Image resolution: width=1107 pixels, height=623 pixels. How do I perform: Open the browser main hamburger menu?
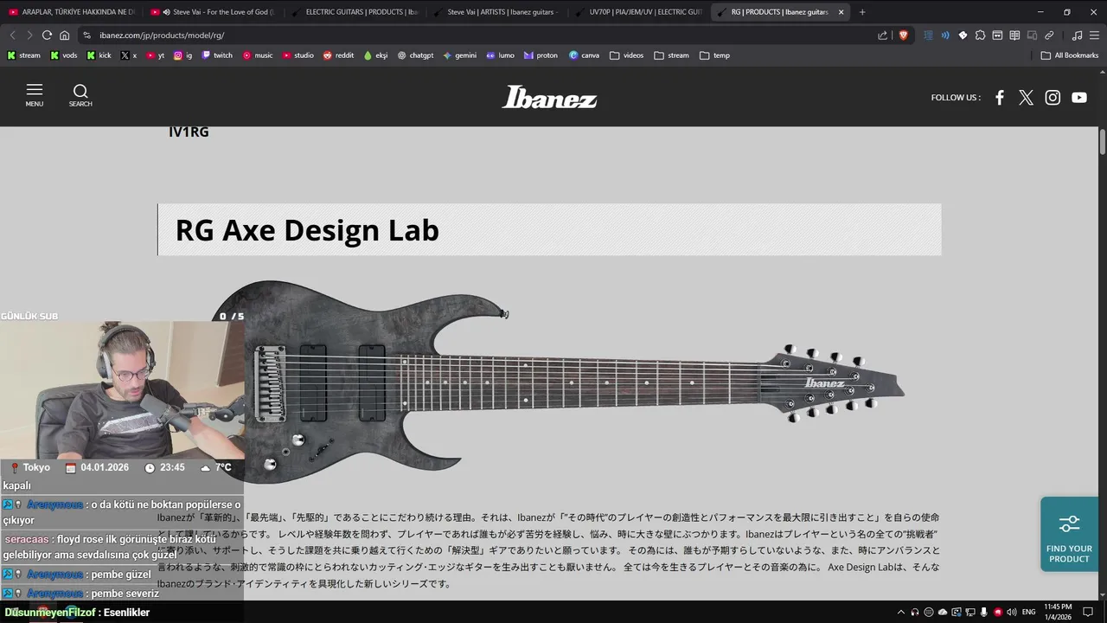point(1095,35)
